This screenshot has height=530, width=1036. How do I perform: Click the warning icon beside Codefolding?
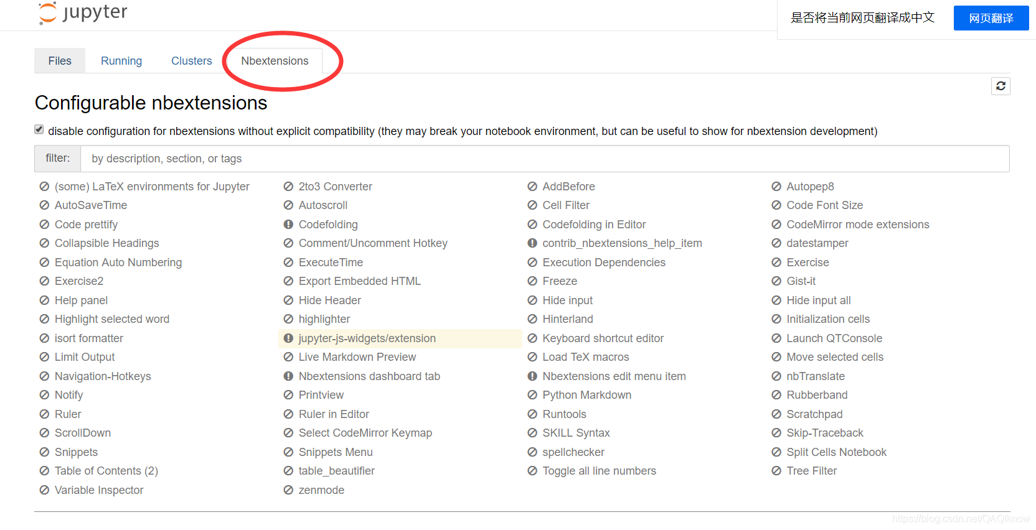pyautogui.click(x=288, y=225)
